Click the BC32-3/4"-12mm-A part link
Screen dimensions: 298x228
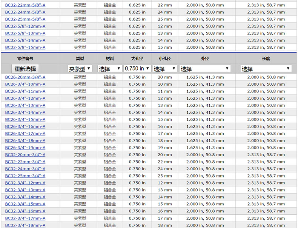(25, 183)
